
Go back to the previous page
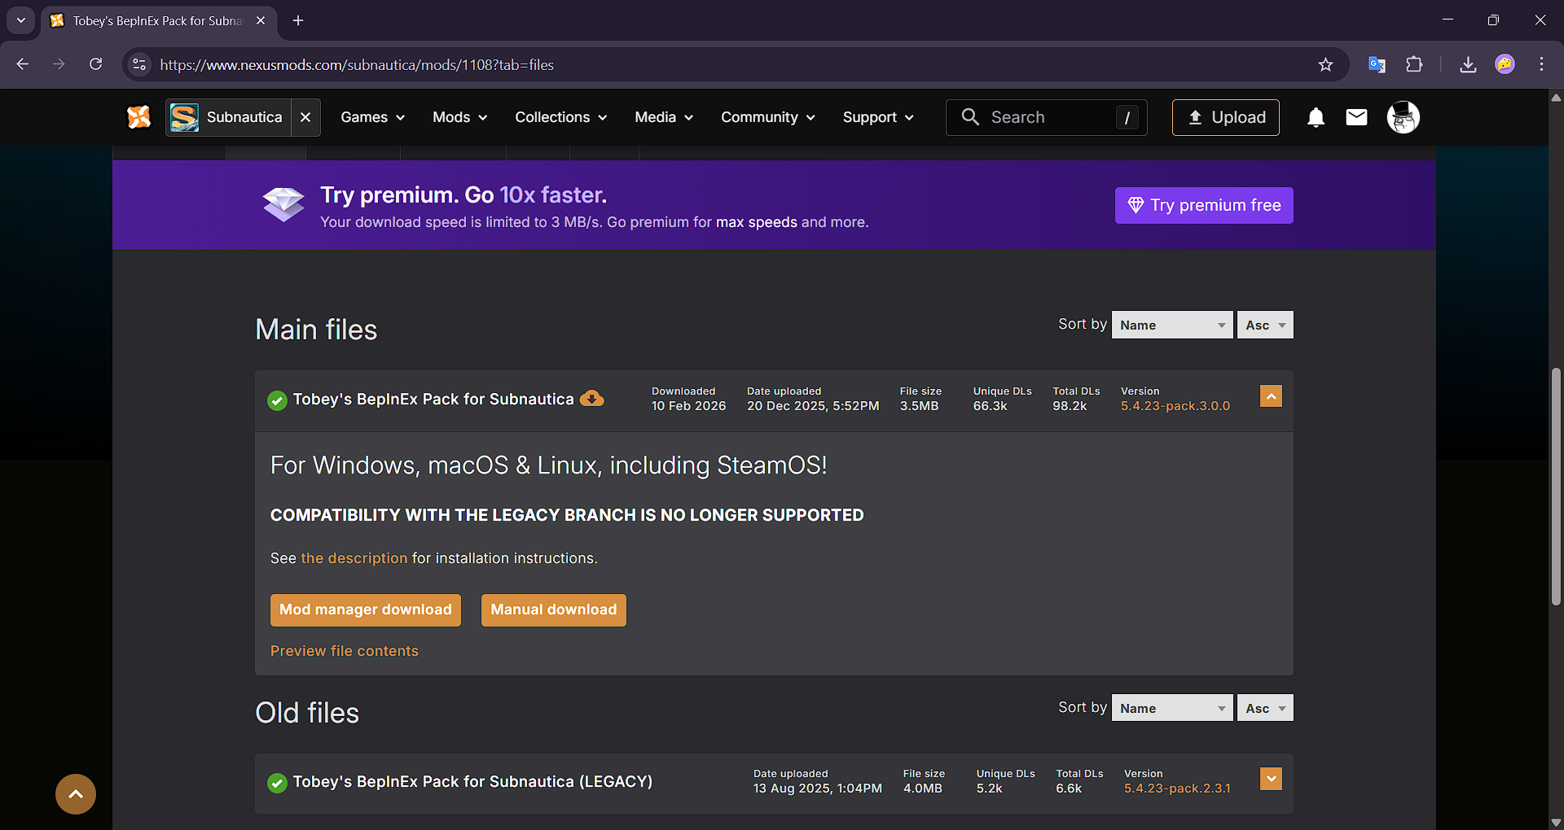pyautogui.click(x=23, y=64)
